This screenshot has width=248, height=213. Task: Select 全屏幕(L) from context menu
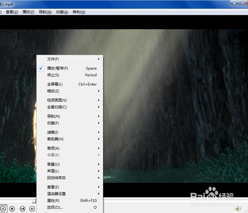coord(70,84)
